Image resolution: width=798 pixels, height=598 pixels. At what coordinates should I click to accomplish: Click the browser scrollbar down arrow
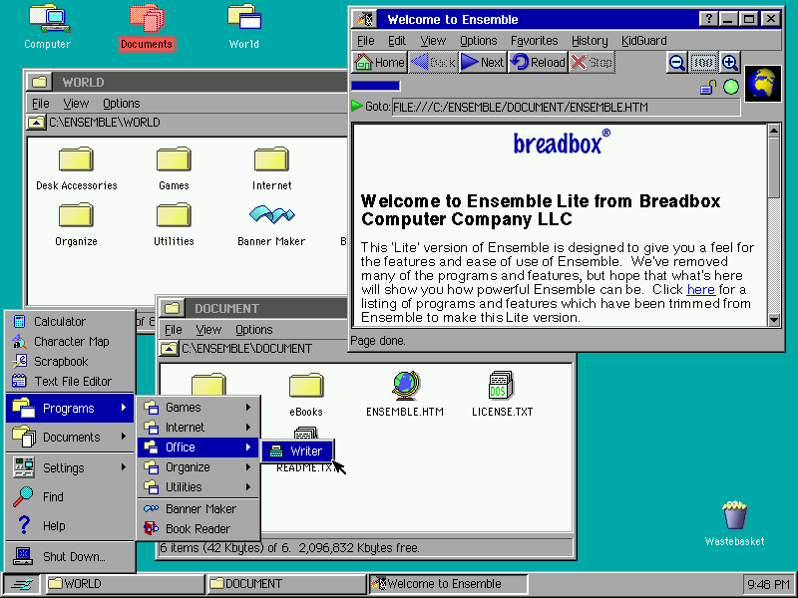[774, 320]
